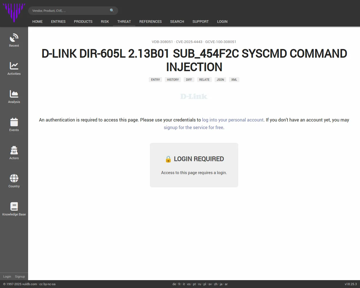Image resolution: width=360 pixels, height=288 pixels.
Task: Open the Analysis area chart icon
Action: coord(14,94)
